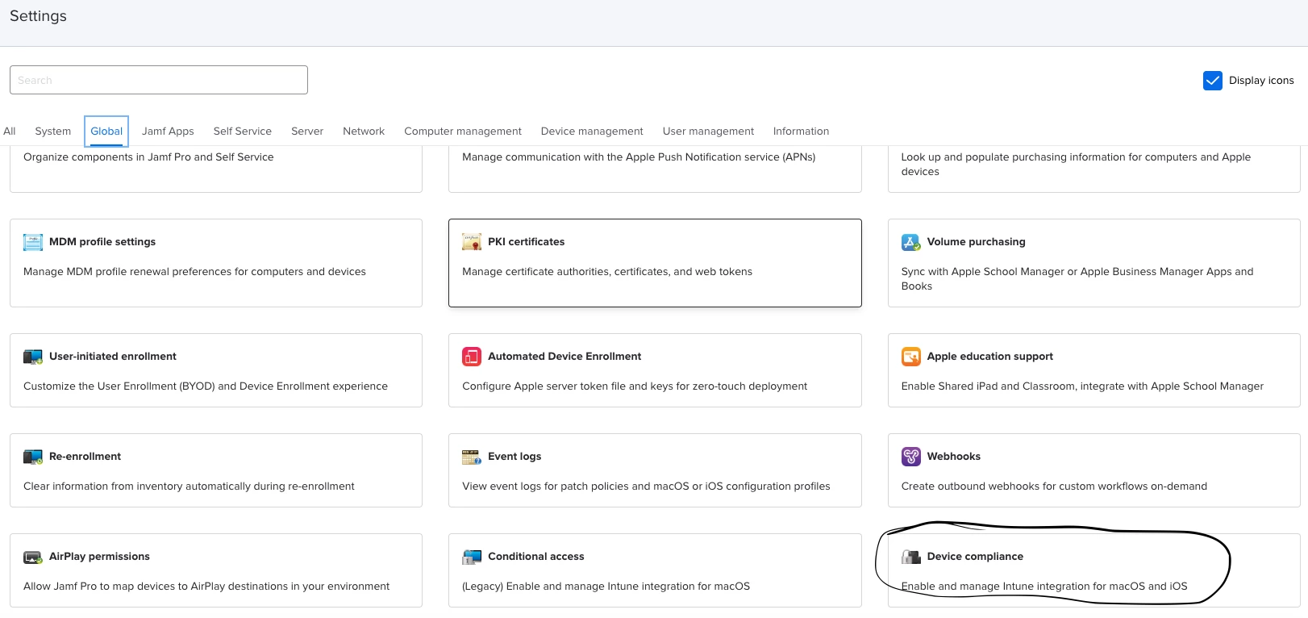Click 'Configure Apple server token file' description
The height and width of the screenshot is (618, 1308).
pos(635,386)
